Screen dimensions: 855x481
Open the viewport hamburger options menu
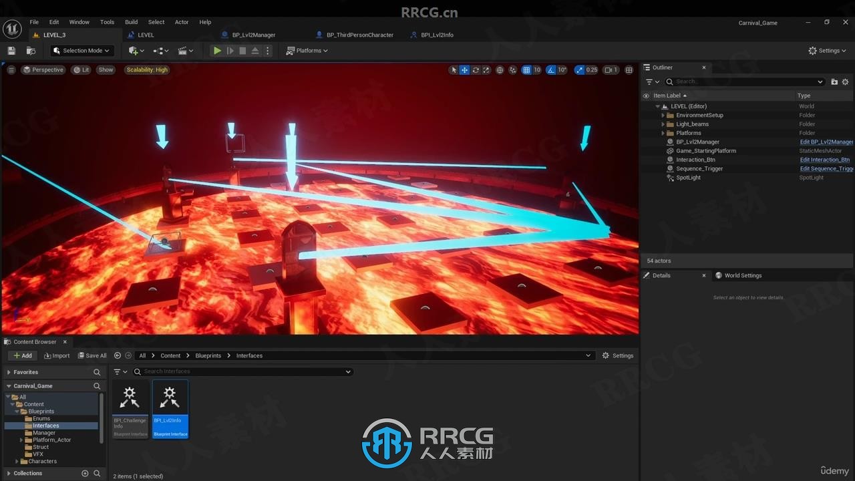[11, 69]
